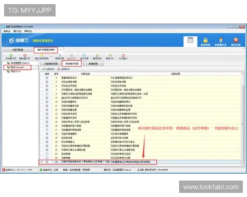The height and width of the screenshot is (197, 247).
Task: Click the 刷新(F5) refresh icon
Action: 110,55
